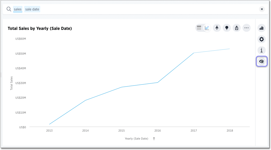Click empty area of the search bar
The image size is (271, 150).
pyautogui.click(x=146, y=9)
